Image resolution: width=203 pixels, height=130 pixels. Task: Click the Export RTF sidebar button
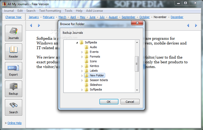(14, 70)
